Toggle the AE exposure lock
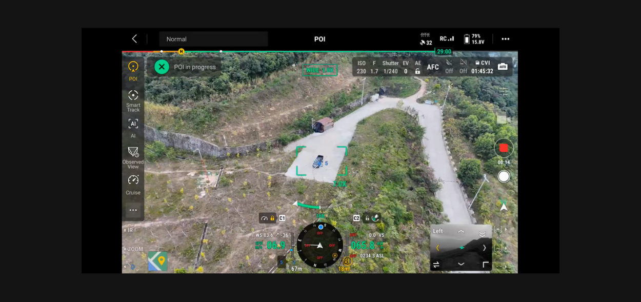Viewport: 641px width, 302px height. pyautogui.click(x=418, y=71)
